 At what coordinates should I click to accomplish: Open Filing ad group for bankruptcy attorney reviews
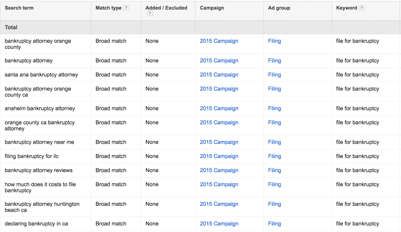[x=275, y=170]
